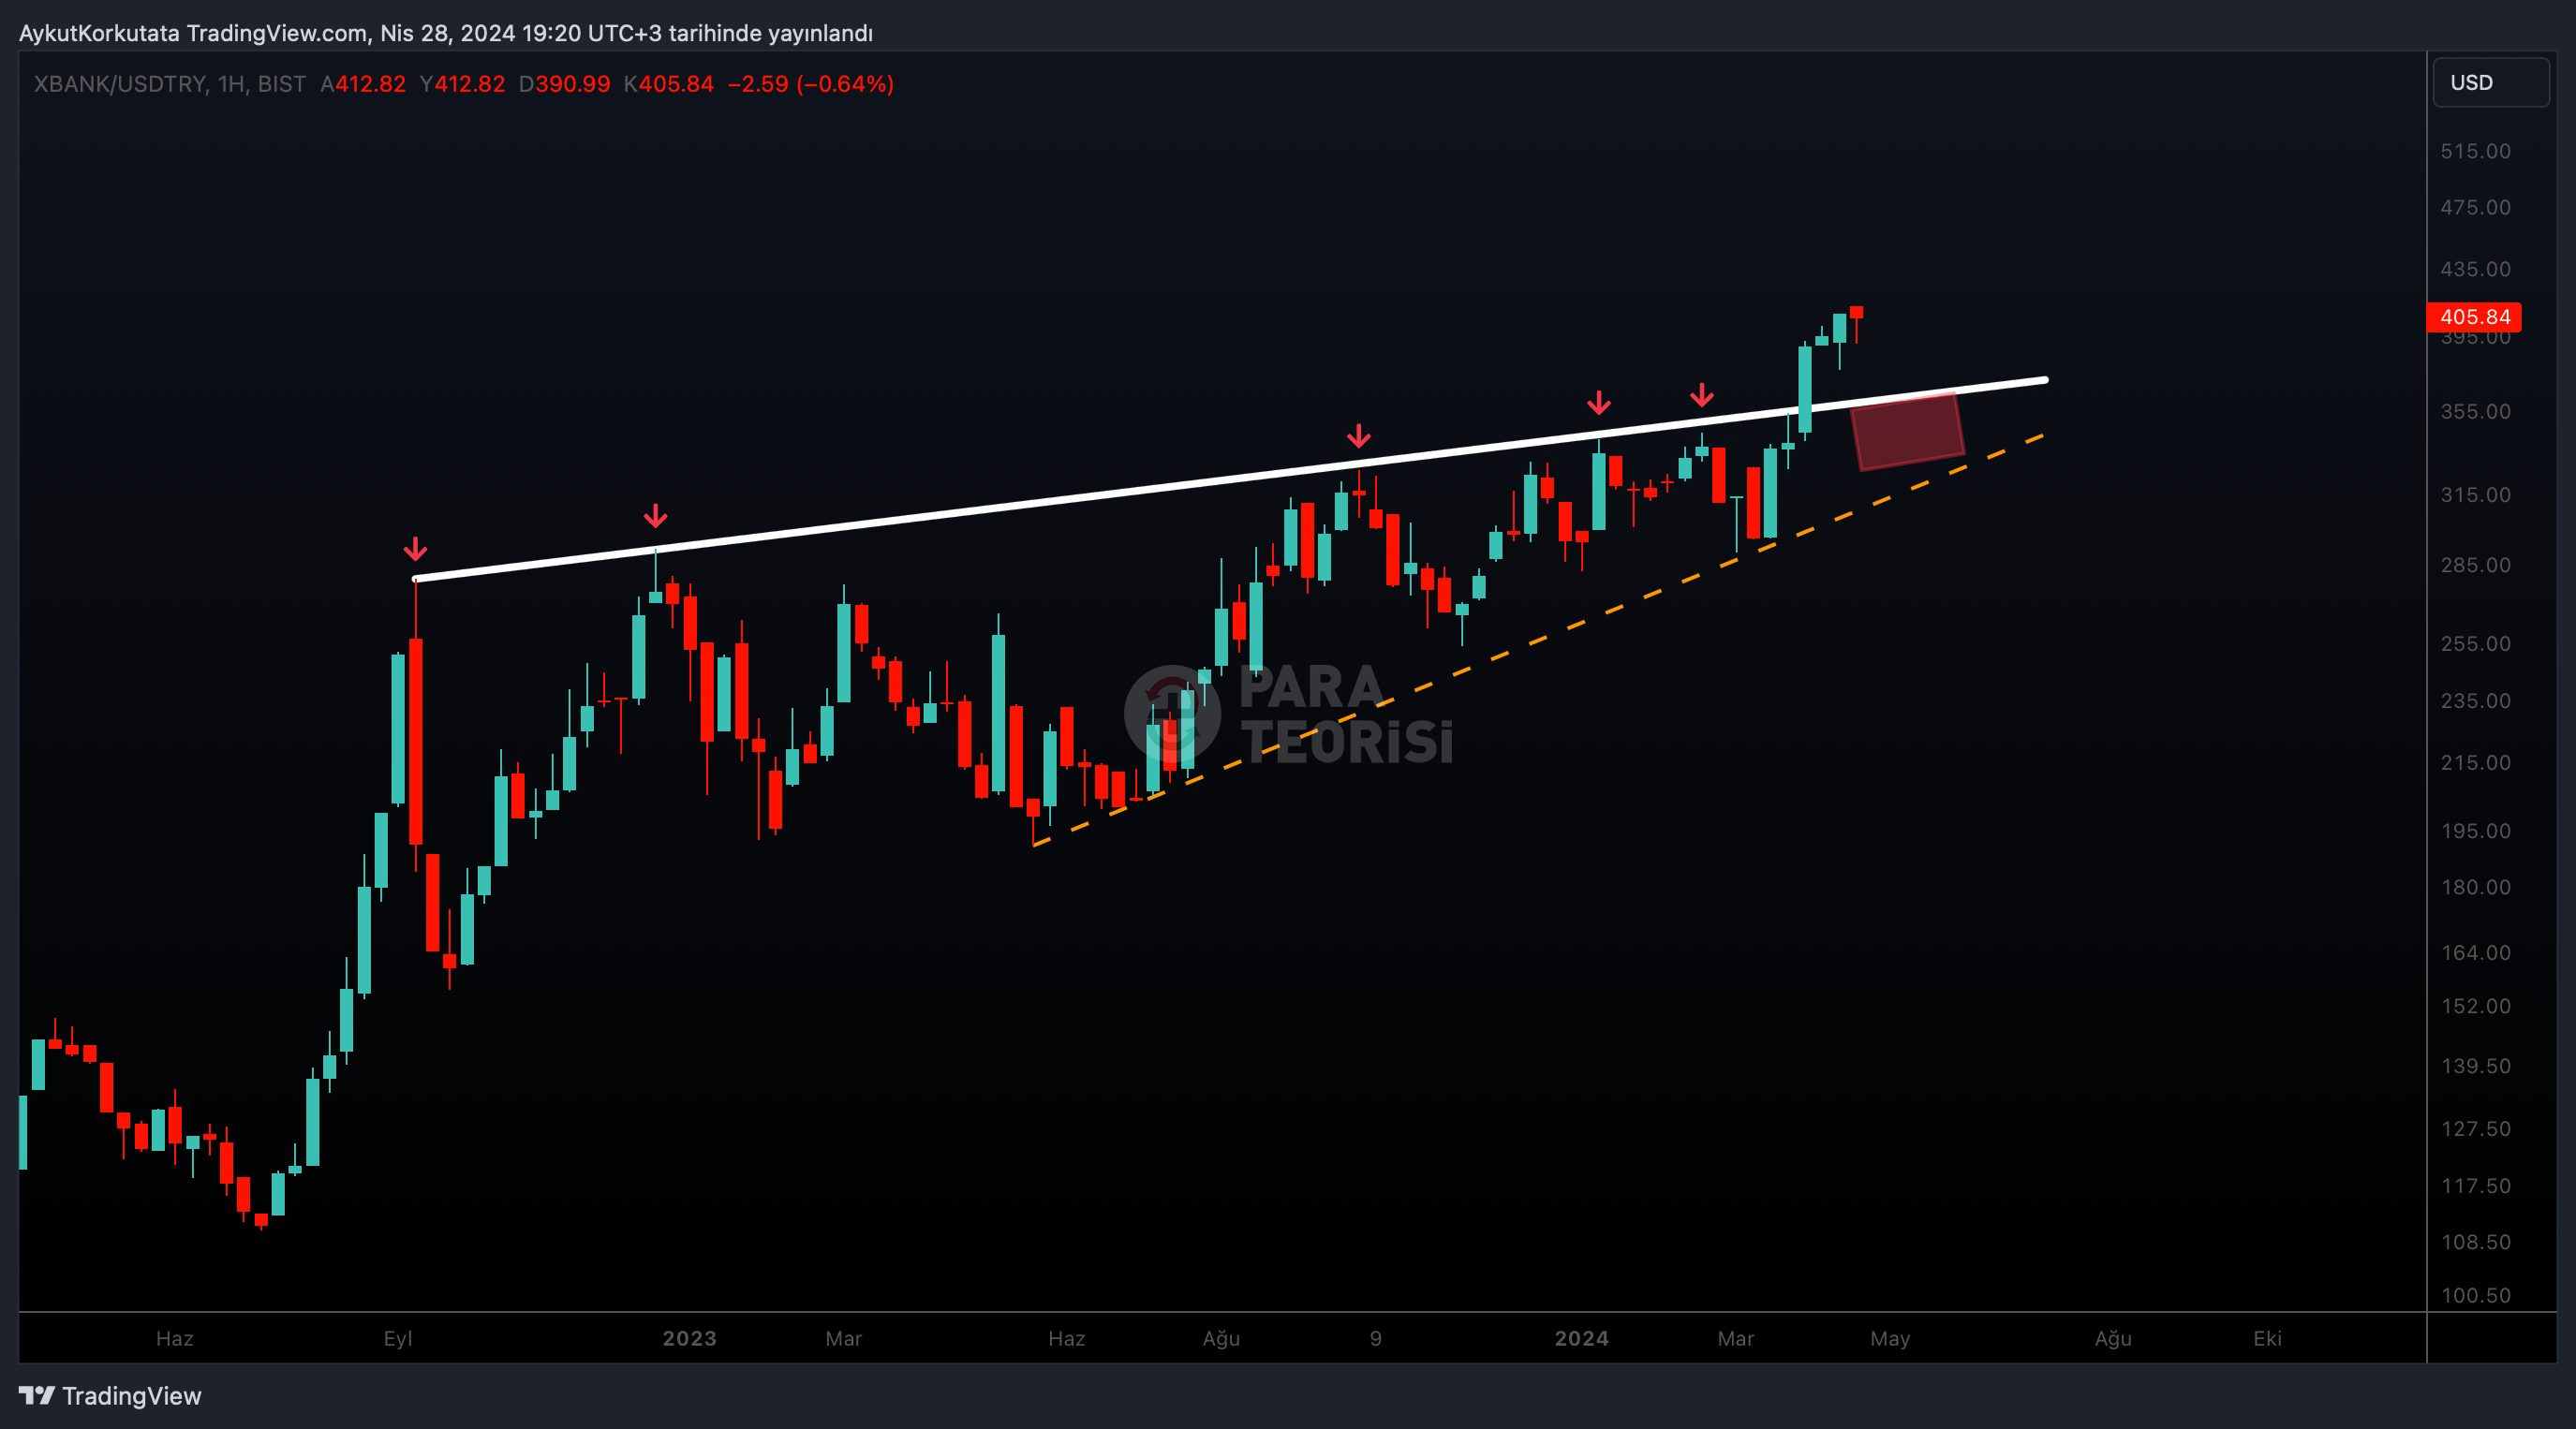Click the TradingView logo icon
The height and width of the screenshot is (1429, 2576).
37,1395
